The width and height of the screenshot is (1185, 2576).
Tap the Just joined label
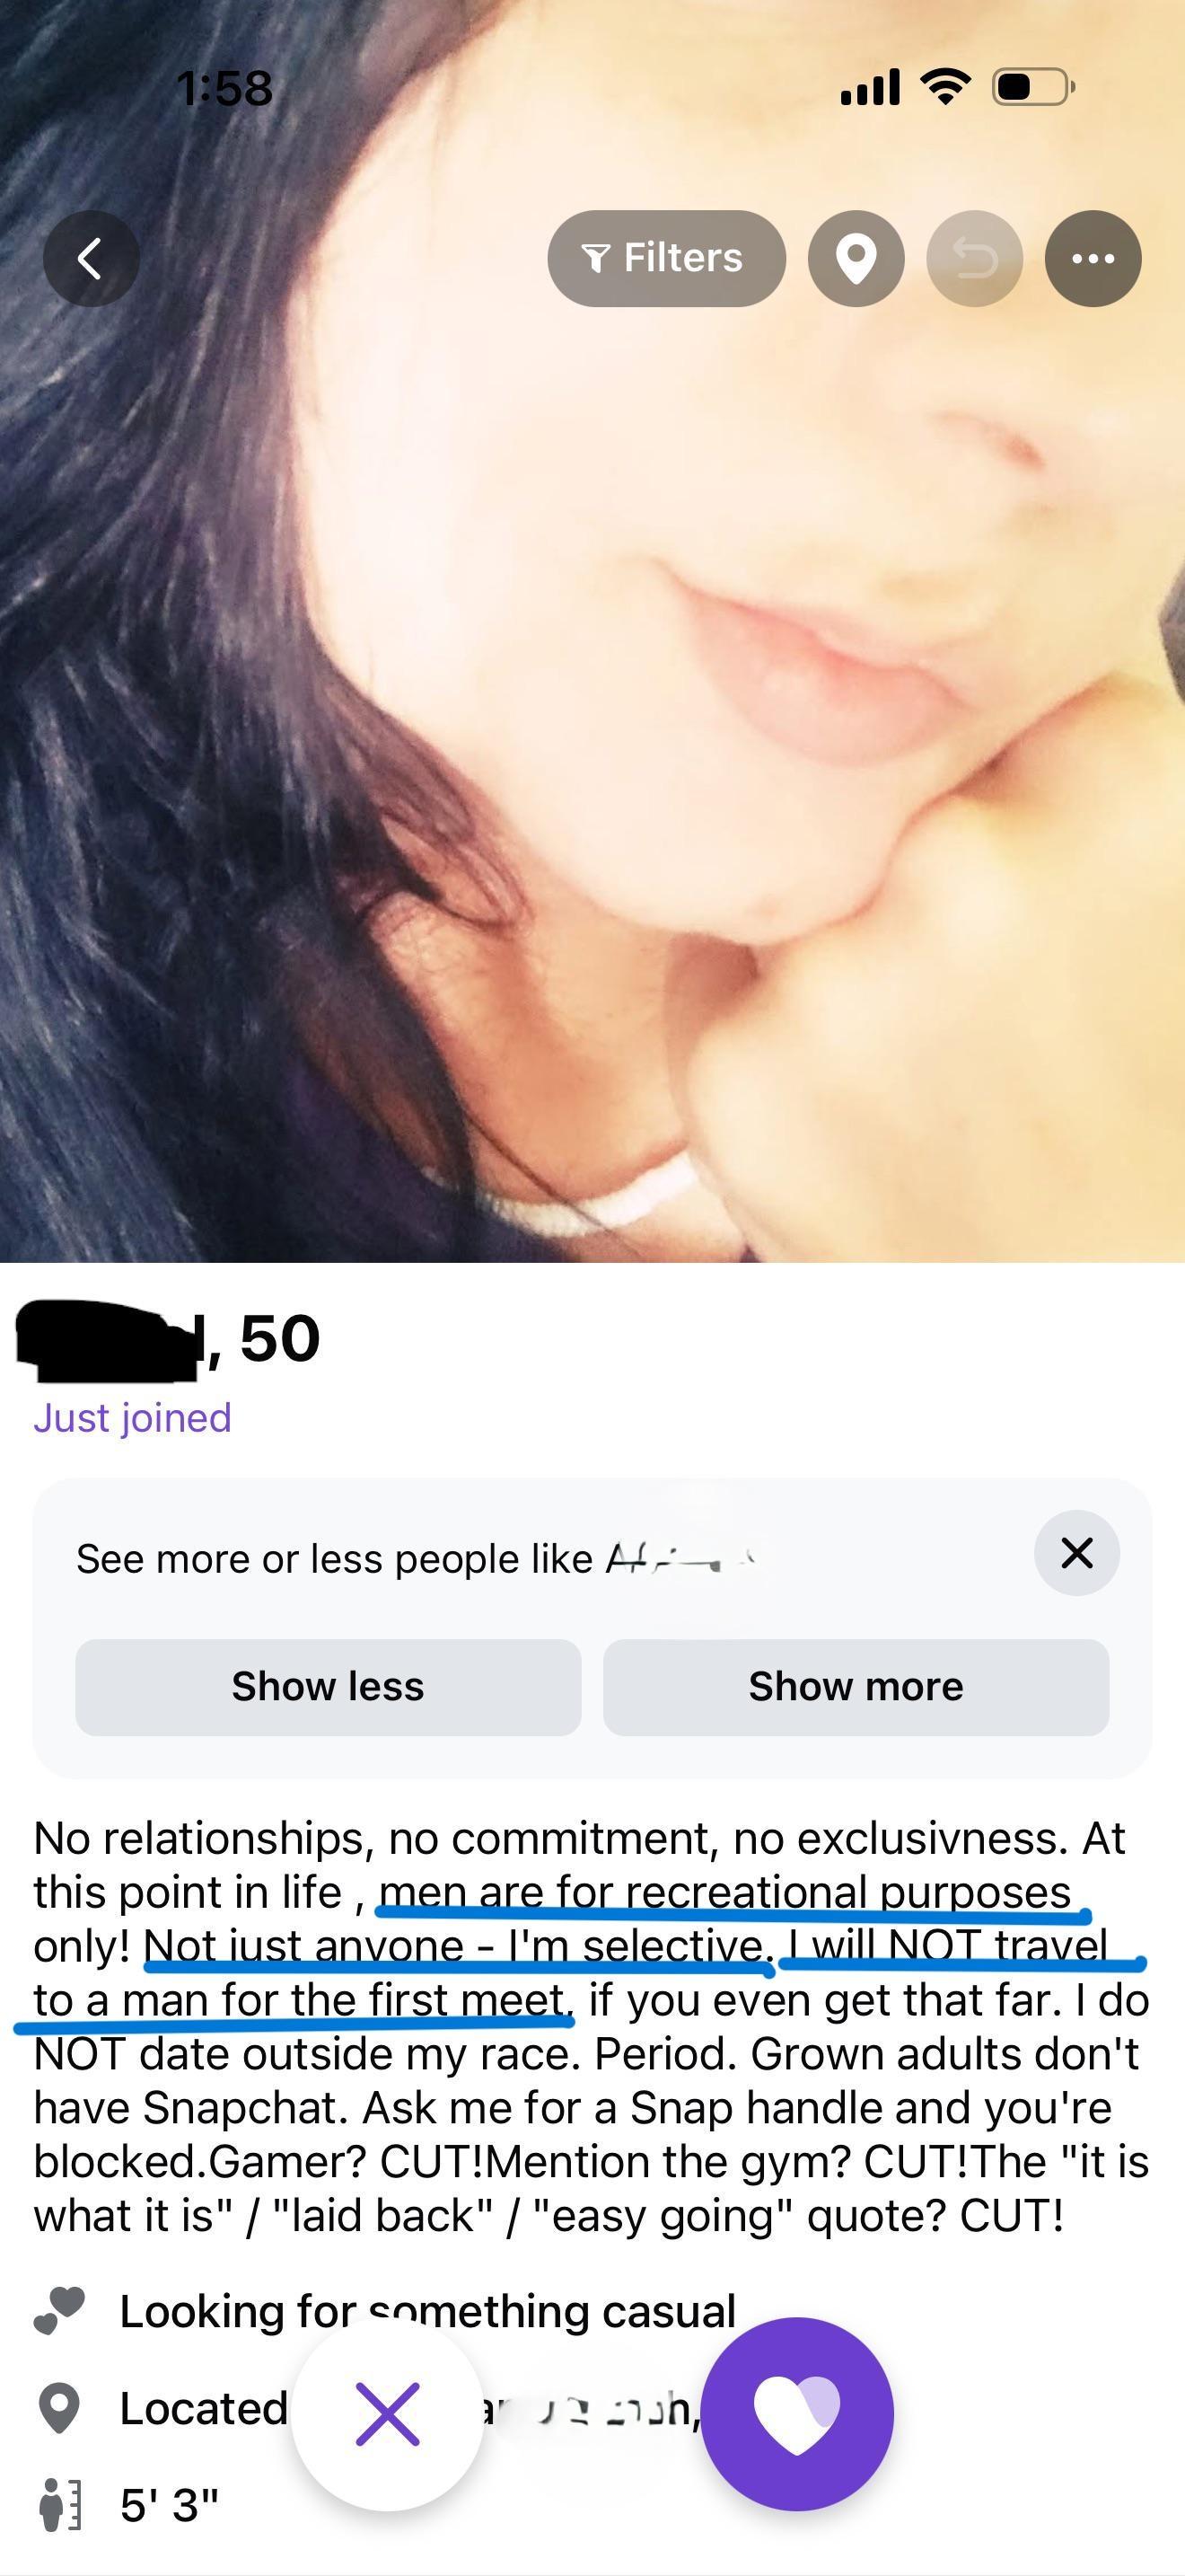pos(133,1417)
